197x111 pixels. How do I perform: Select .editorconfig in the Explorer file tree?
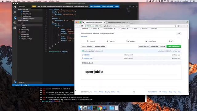point(25,30)
